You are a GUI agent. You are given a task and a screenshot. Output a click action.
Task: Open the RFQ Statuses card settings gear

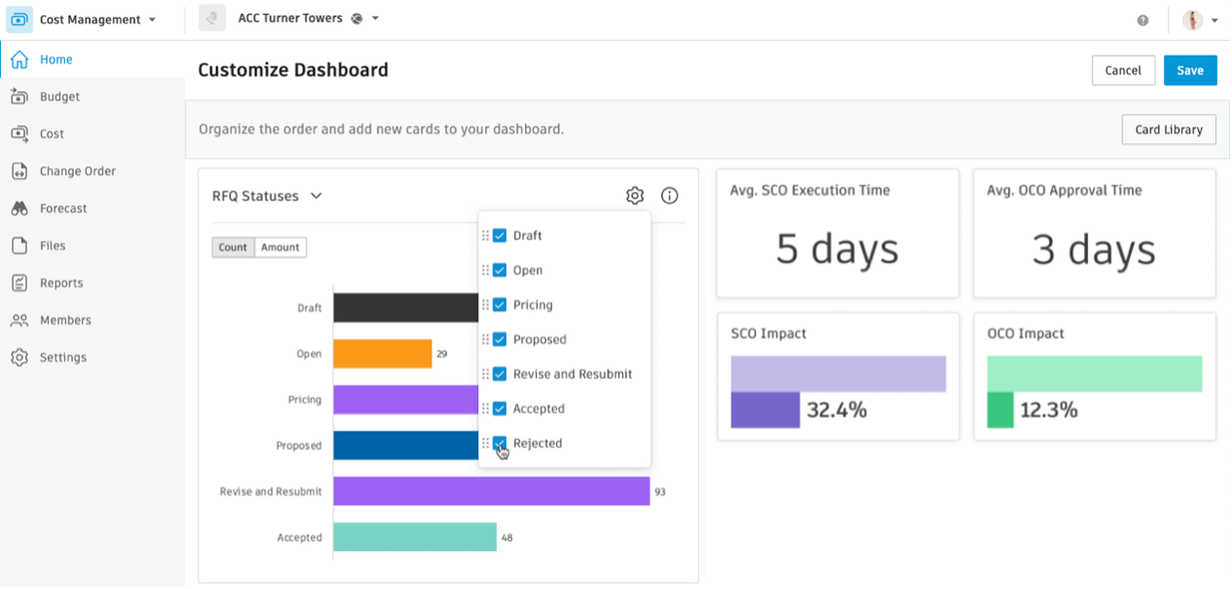[635, 196]
